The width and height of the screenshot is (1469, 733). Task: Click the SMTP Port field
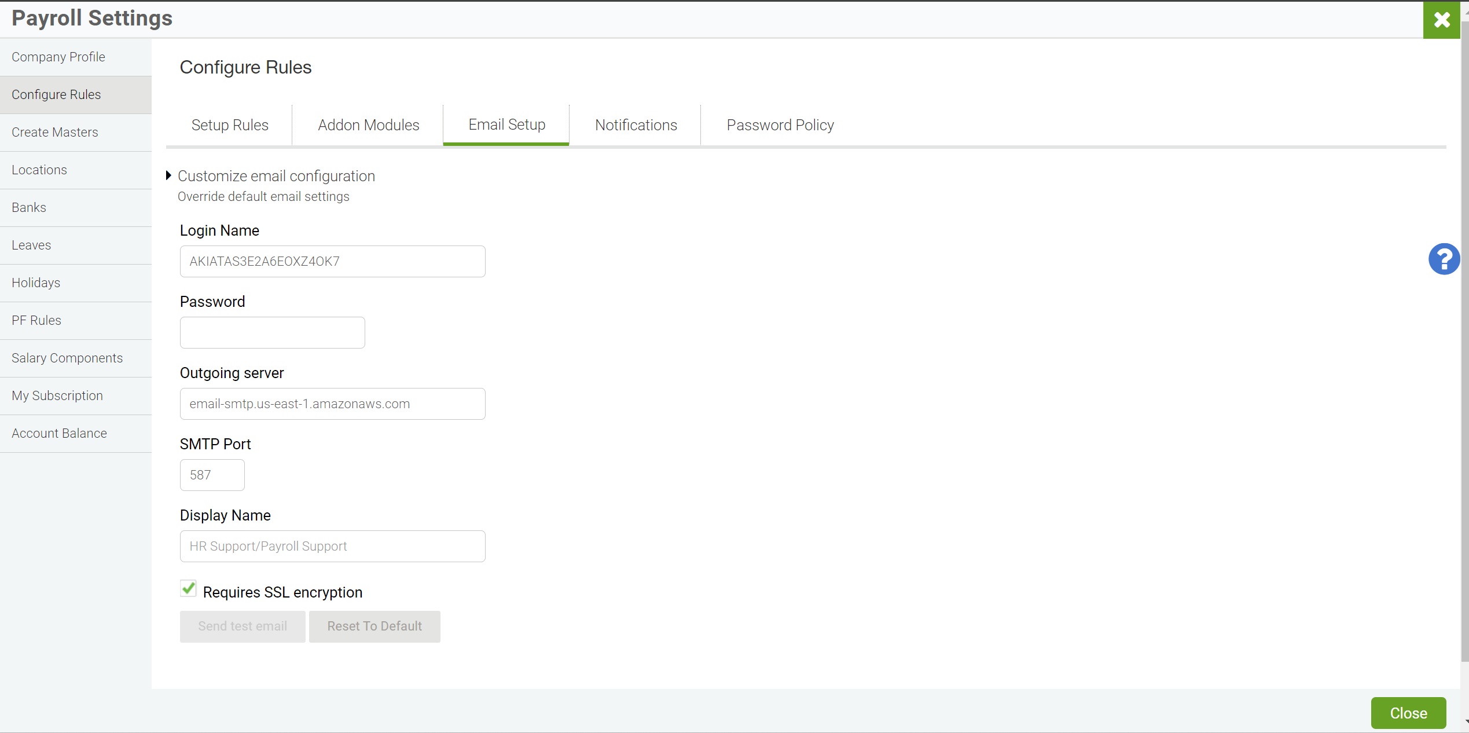click(212, 475)
